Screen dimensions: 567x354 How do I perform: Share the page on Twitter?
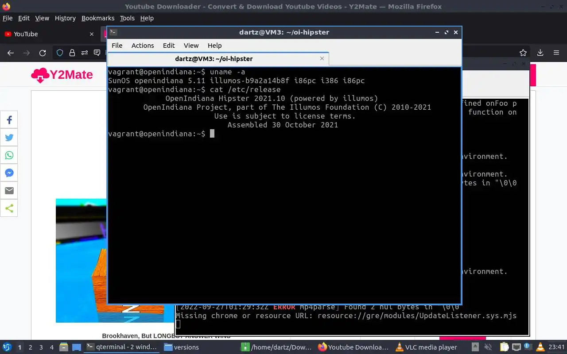[x=9, y=138]
